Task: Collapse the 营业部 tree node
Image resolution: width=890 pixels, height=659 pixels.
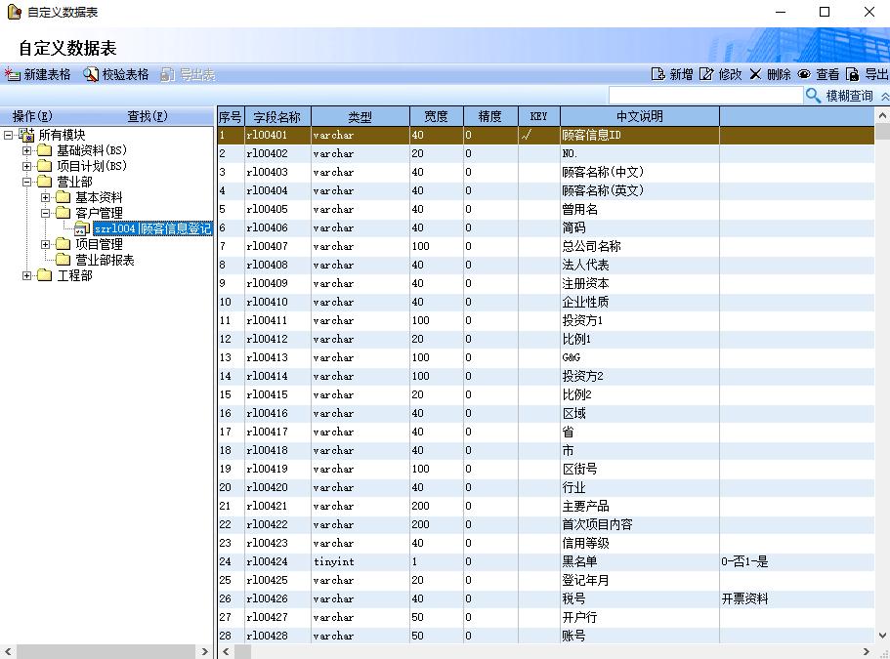Action: (x=27, y=183)
